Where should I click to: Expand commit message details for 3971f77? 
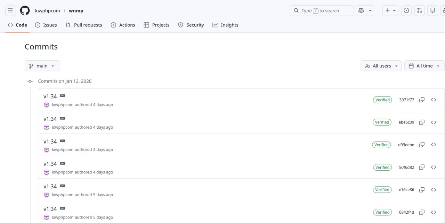63,96
